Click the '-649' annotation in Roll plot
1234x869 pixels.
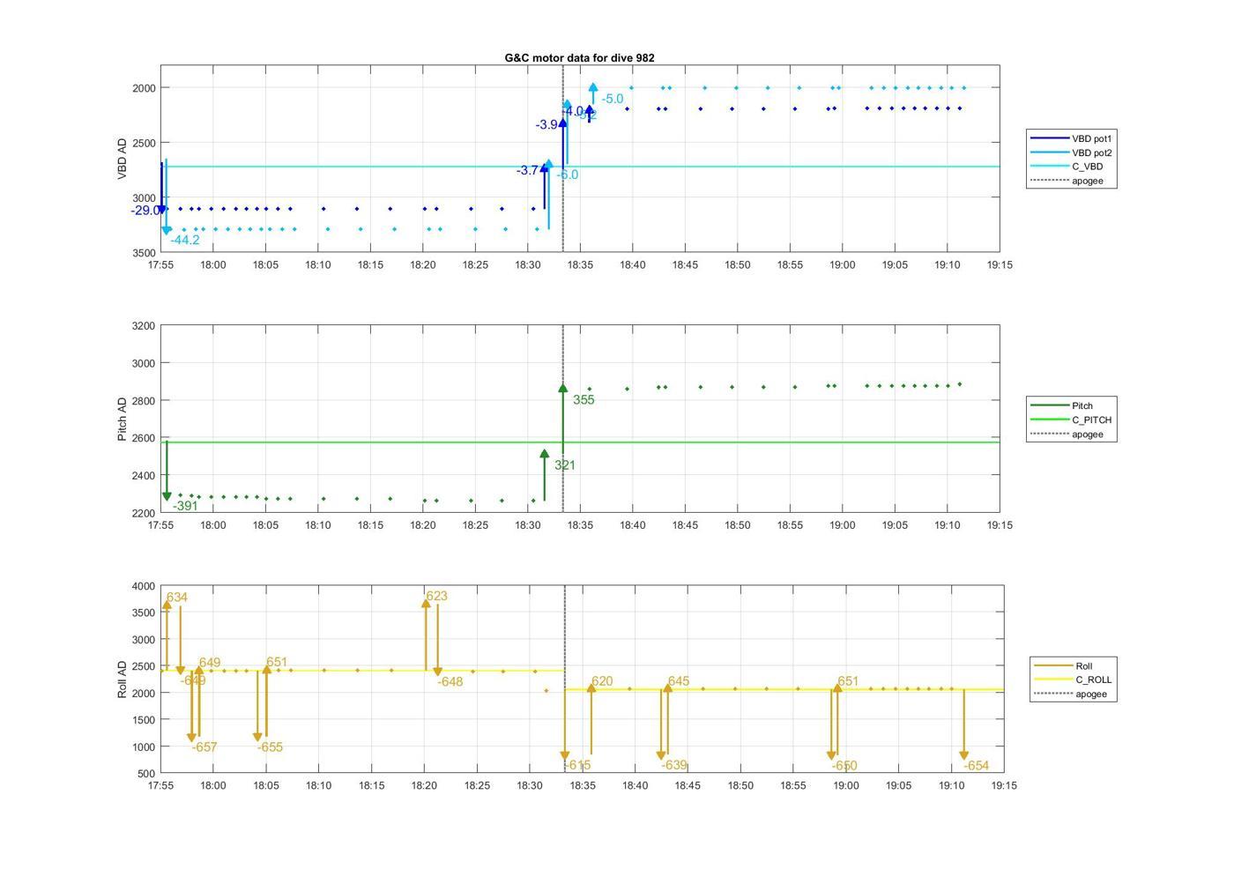click(x=193, y=680)
